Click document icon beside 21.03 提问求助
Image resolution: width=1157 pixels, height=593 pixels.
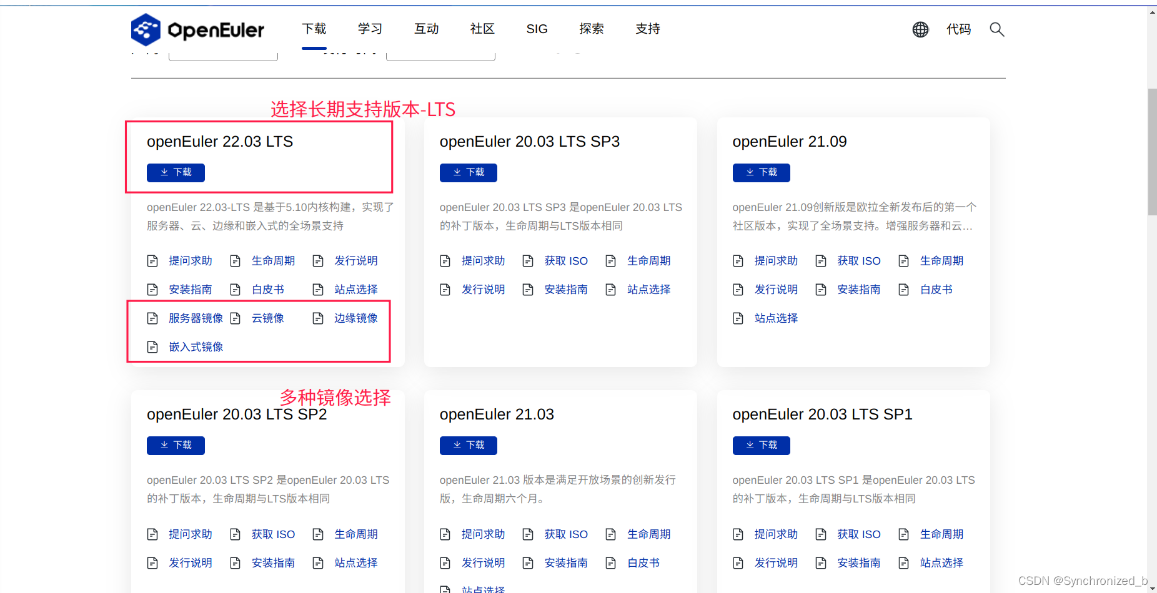click(445, 534)
